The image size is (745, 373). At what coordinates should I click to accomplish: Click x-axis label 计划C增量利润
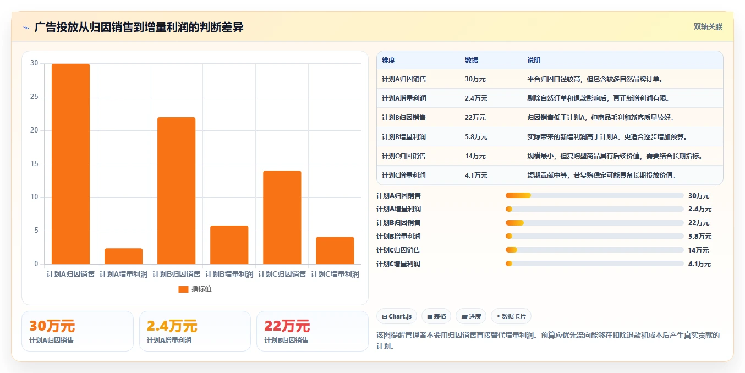(x=335, y=274)
